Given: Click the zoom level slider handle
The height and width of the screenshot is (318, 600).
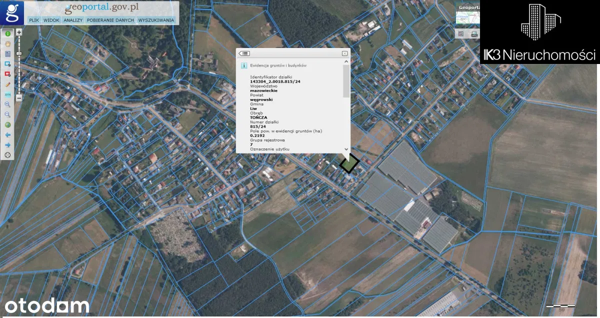Looking at the screenshot, I should tap(19, 53).
